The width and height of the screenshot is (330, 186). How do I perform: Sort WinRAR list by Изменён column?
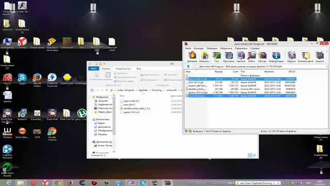[269, 72]
